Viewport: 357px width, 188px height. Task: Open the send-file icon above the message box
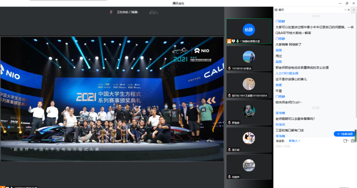[x=345, y=141]
